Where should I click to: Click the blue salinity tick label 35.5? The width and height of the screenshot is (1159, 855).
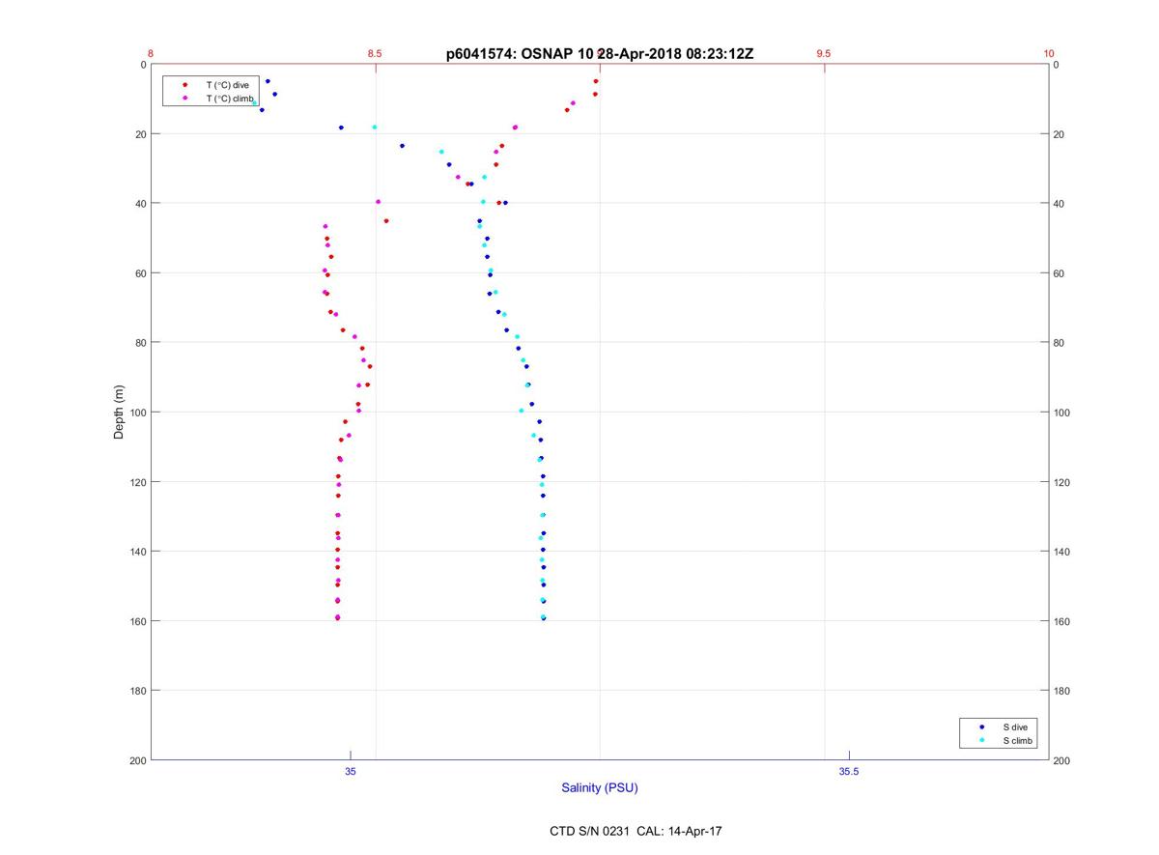point(848,771)
